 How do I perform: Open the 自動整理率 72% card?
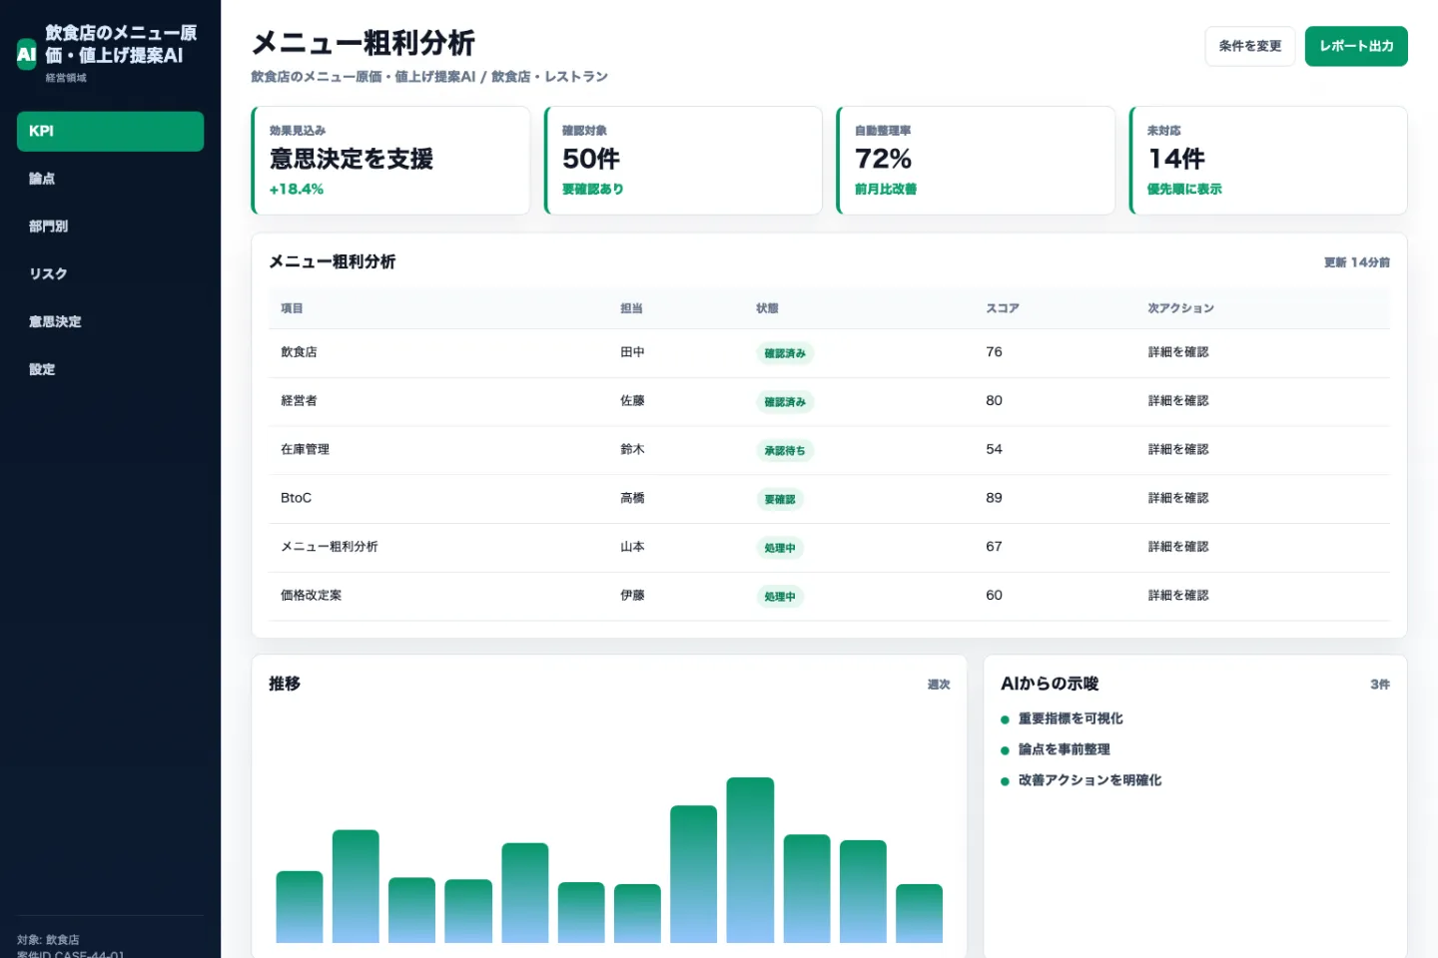[x=976, y=160]
